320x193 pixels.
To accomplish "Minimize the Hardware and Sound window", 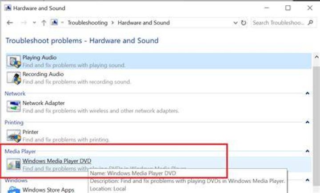I will click(267, 8).
